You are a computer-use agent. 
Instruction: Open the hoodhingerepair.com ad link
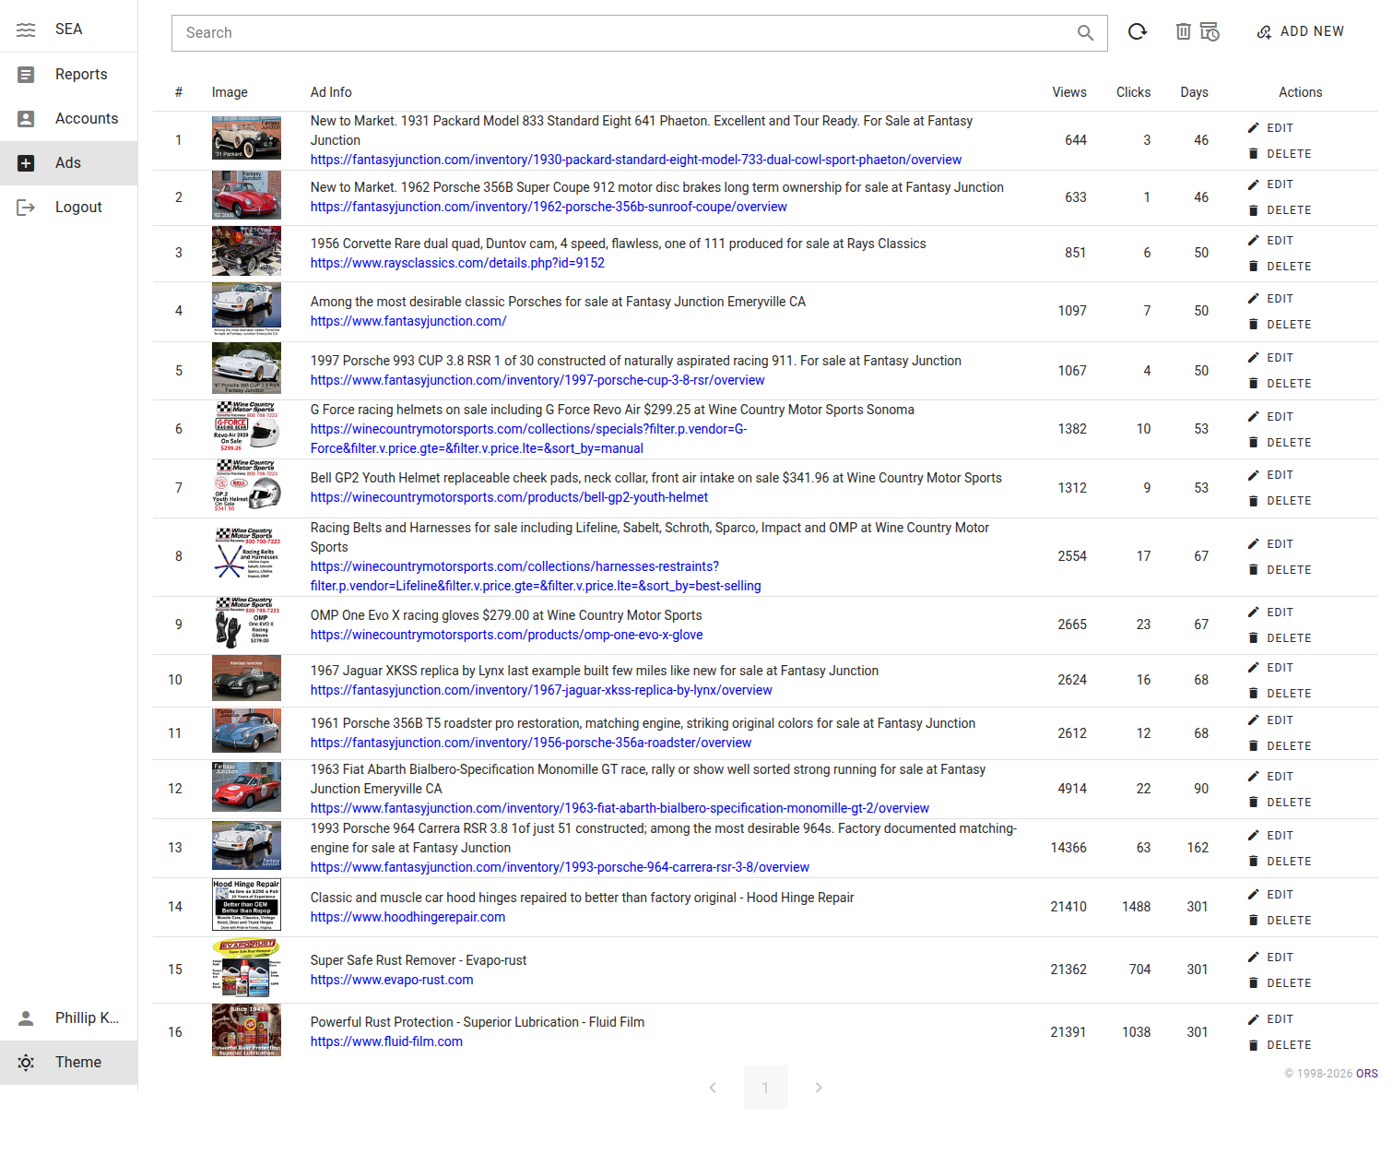(x=407, y=917)
